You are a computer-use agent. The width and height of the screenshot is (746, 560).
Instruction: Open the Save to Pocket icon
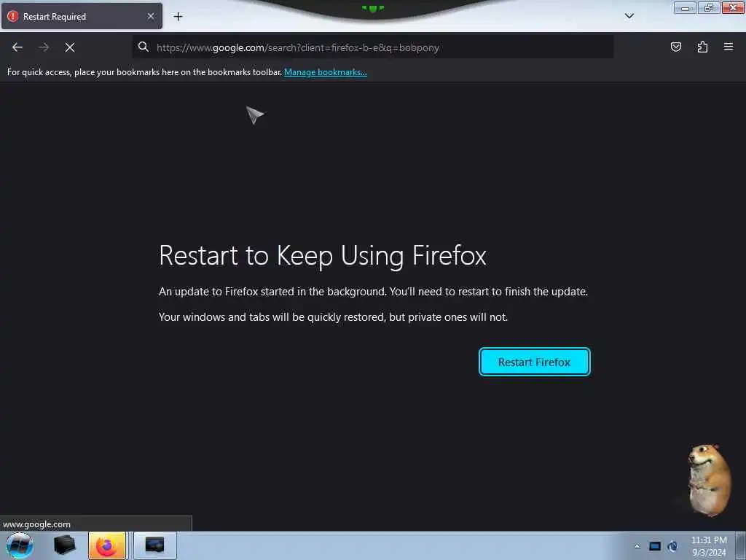point(675,47)
